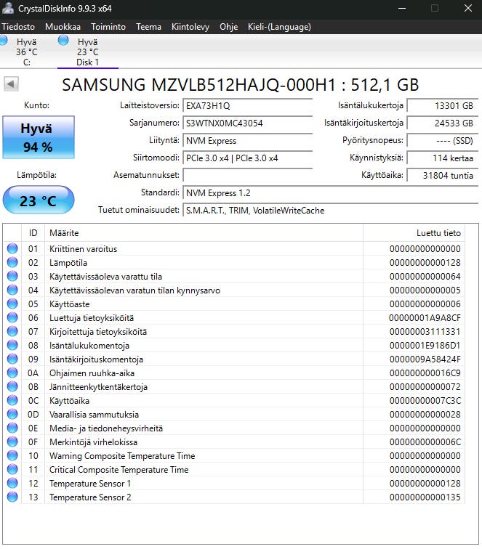
Task: Select Käytettävissäoleva varattu tila row
Action: point(234,276)
